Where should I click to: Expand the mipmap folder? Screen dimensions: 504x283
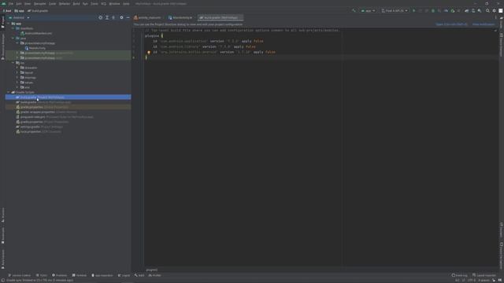pyautogui.click(x=17, y=77)
